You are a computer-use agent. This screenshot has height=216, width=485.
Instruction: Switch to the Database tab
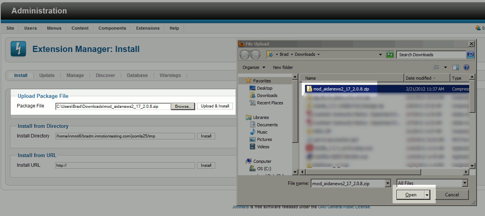[137, 75]
